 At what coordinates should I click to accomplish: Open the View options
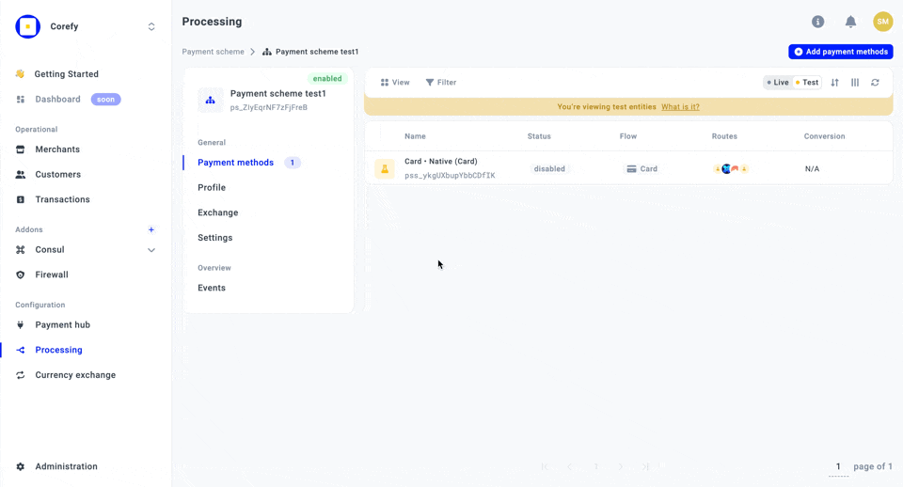pyautogui.click(x=395, y=83)
